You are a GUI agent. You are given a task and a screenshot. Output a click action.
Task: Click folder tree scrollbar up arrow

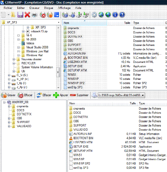click(x=58, y=28)
